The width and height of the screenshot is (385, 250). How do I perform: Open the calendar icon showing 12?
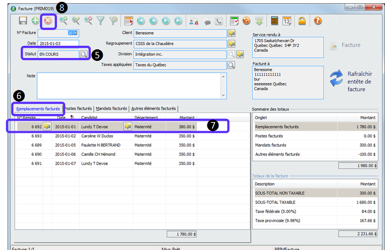(x=287, y=21)
